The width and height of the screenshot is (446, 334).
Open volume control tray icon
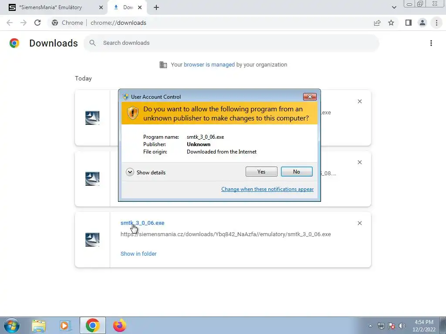[x=402, y=326]
